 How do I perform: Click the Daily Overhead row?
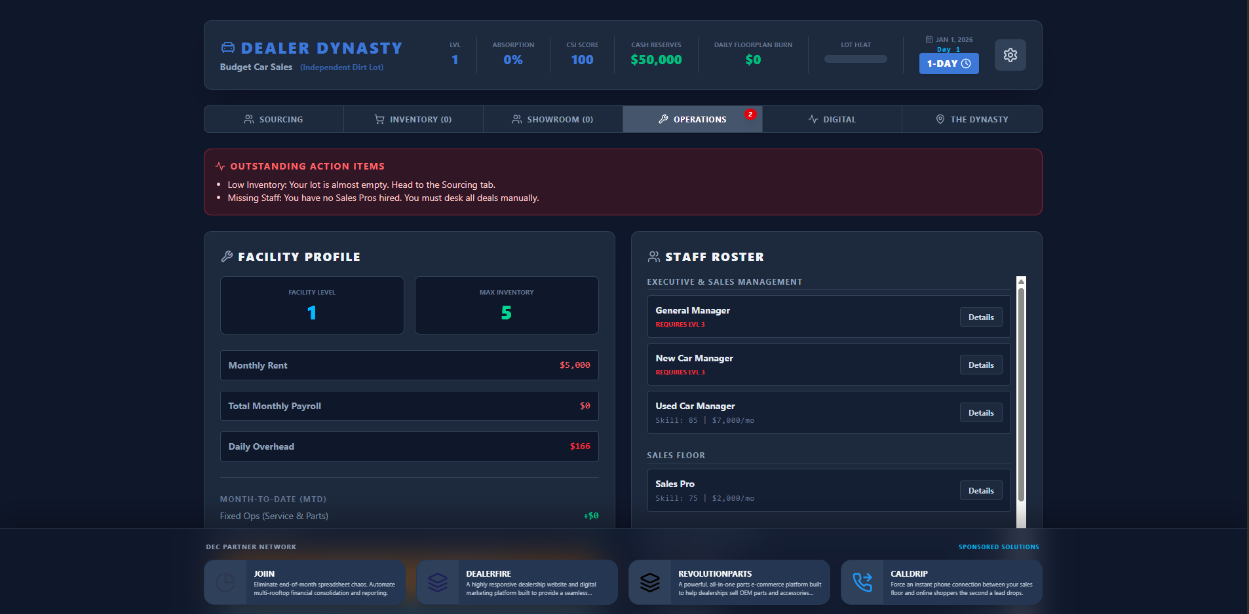410,446
